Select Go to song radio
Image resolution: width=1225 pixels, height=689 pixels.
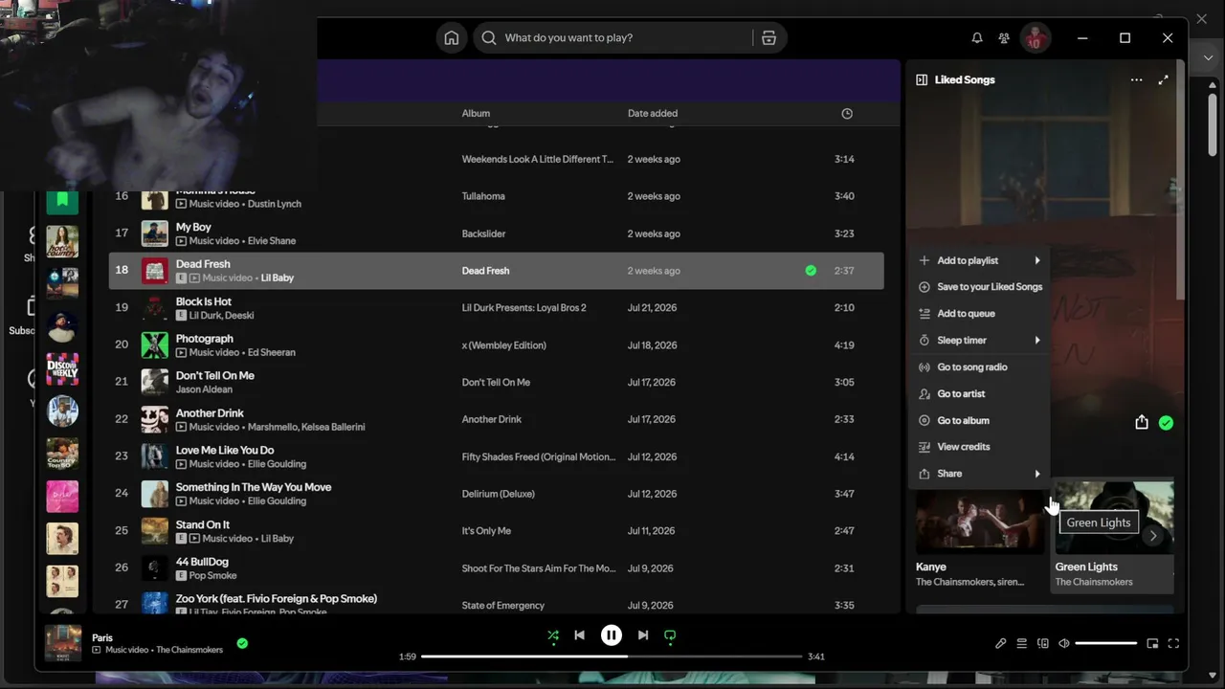pos(979,367)
